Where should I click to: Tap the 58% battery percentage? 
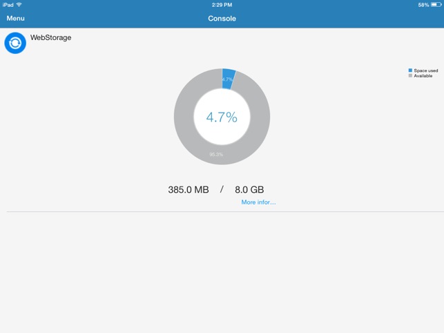(x=423, y=5)
